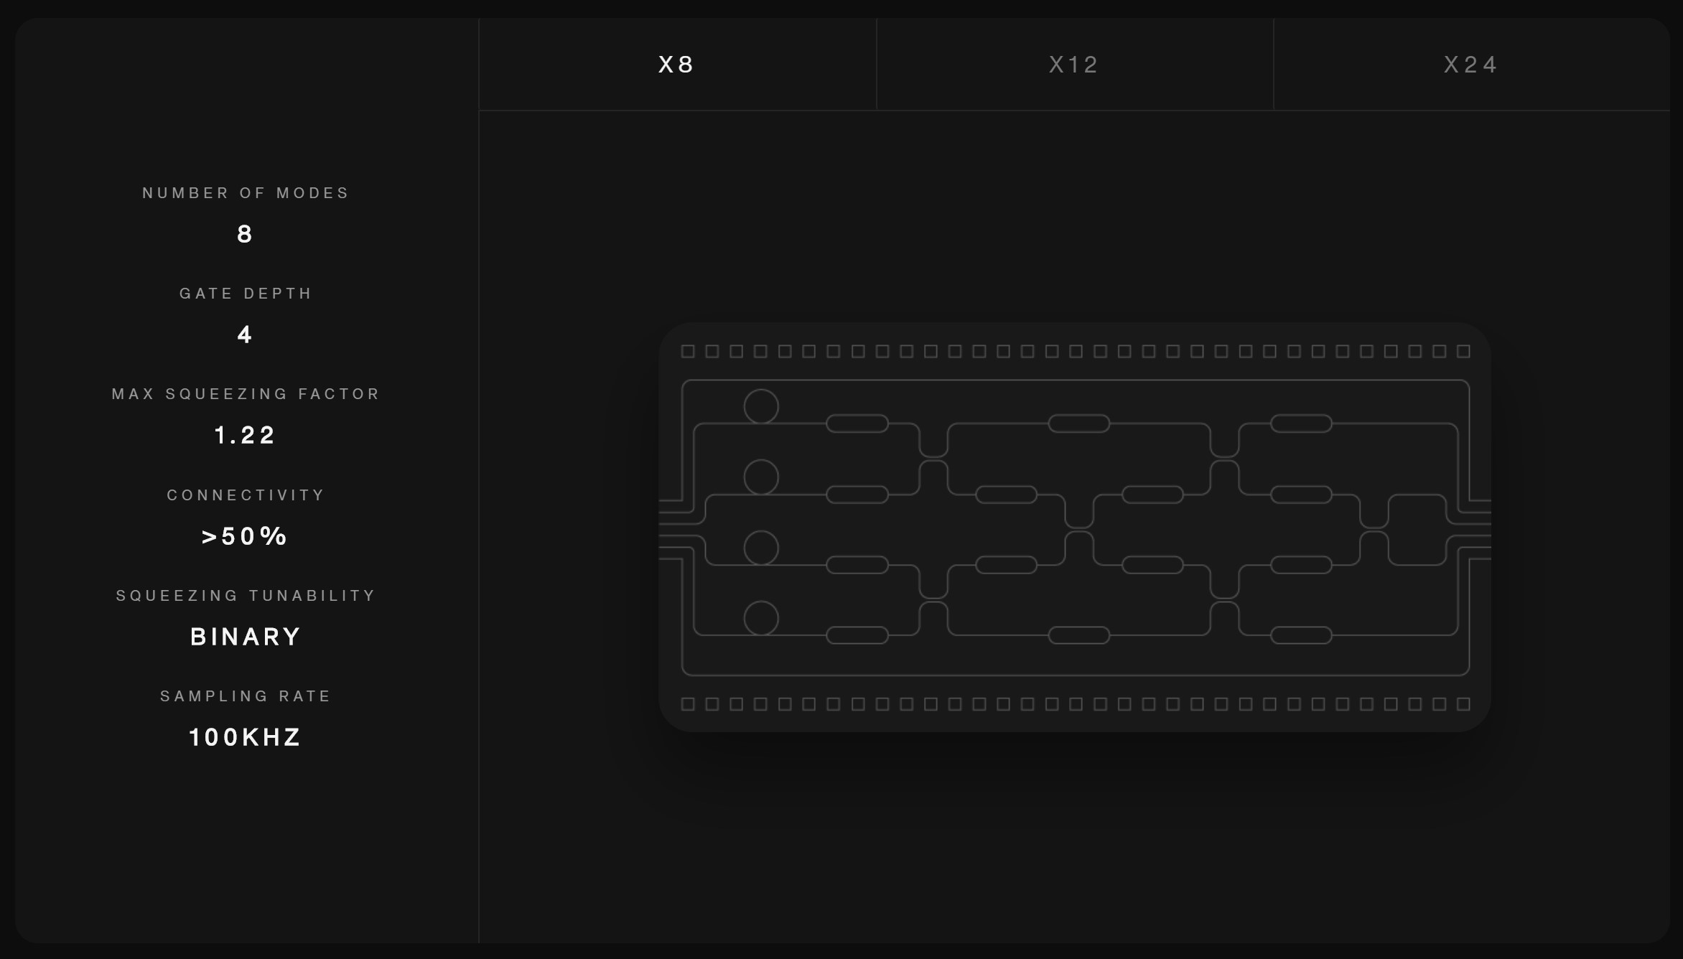Click the SAMPLING RATE label
Screen dimensions: 1683x959
[x=246, y=696]
